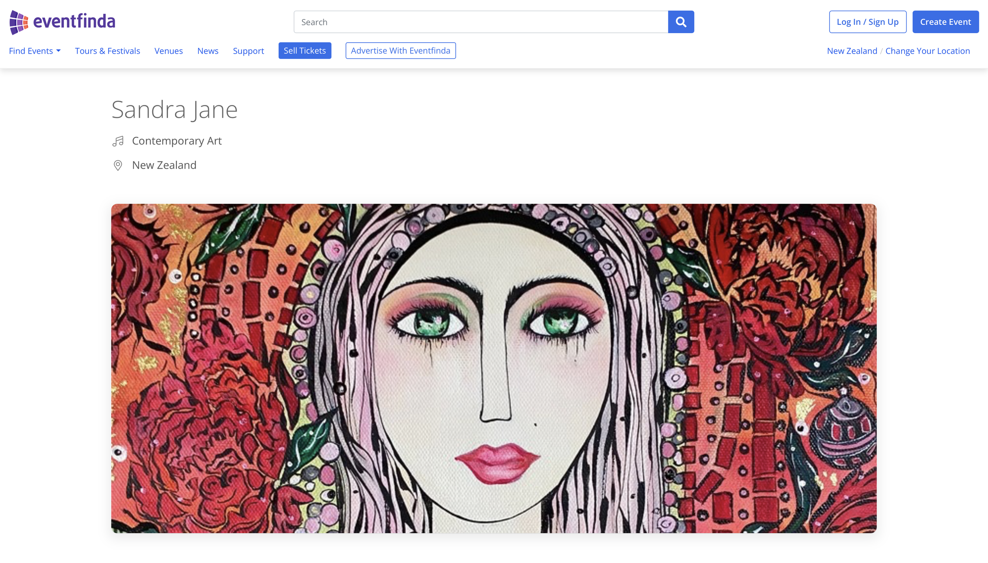Click the magnifying glass search button

(681, 22)
